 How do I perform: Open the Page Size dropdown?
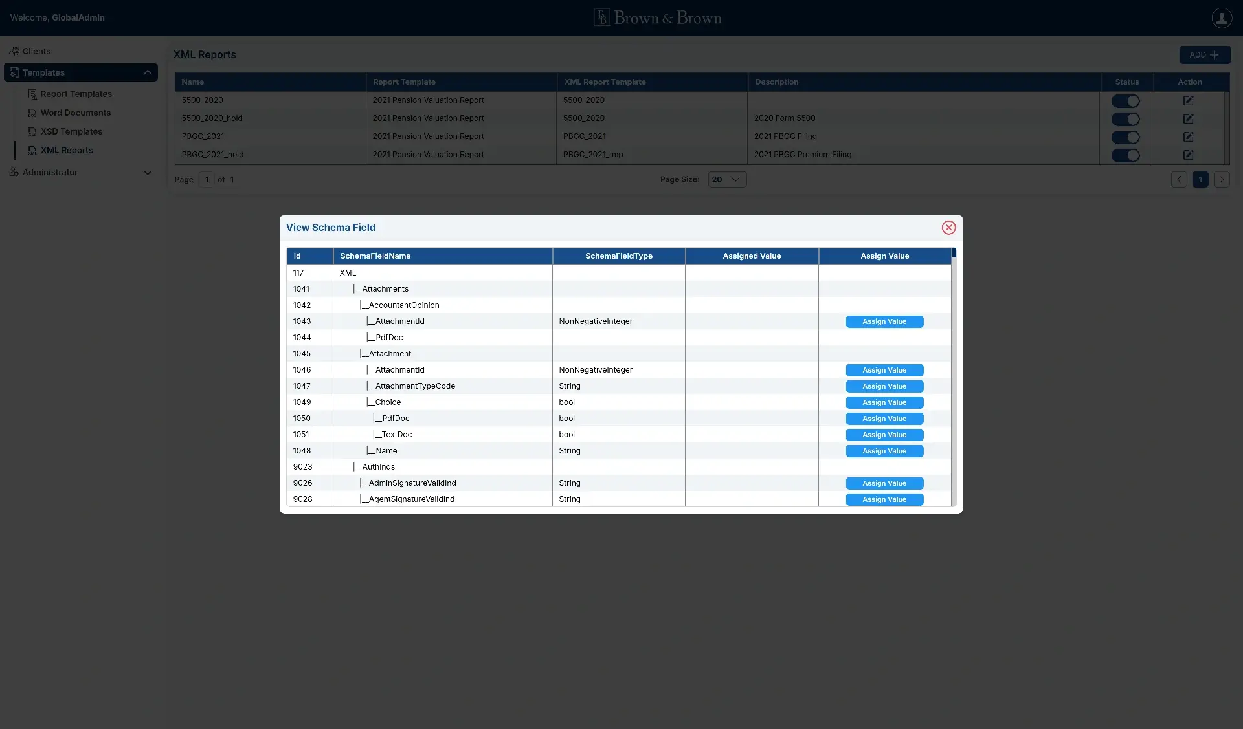[x=726, y=180]
